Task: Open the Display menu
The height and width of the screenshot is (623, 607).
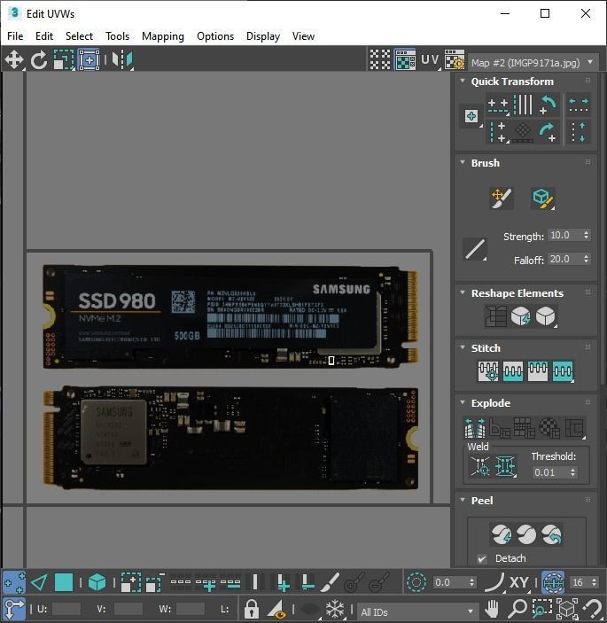Action: point(263,36)
